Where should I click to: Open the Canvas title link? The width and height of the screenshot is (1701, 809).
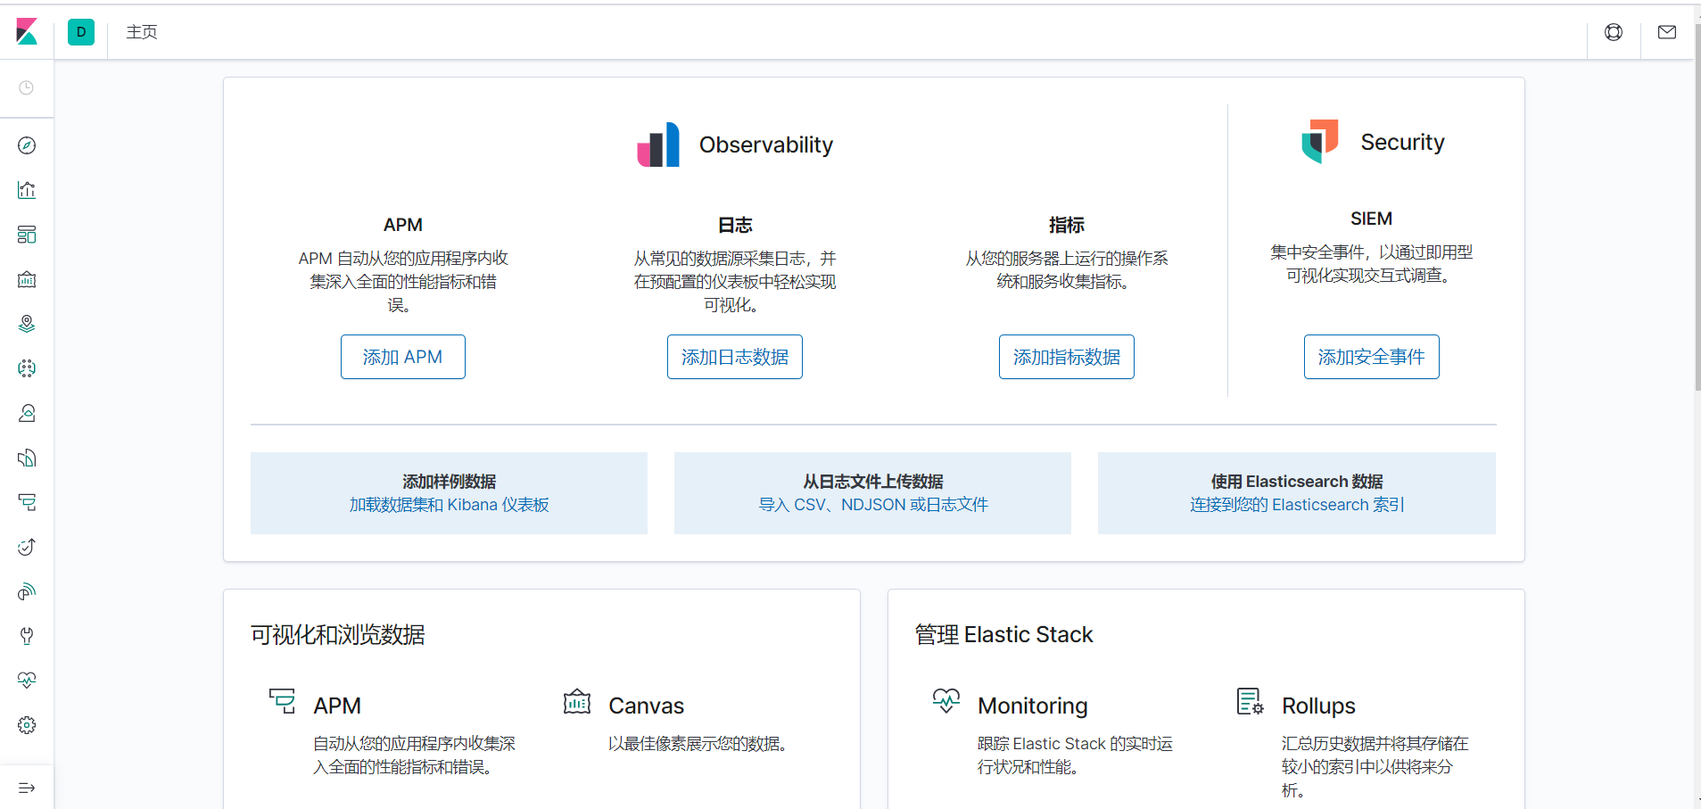[x=647, y=706]
